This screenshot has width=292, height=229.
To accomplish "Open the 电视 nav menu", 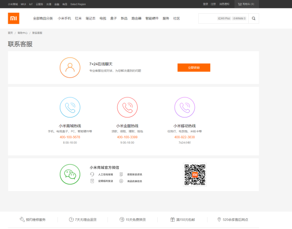I will 103,19.
